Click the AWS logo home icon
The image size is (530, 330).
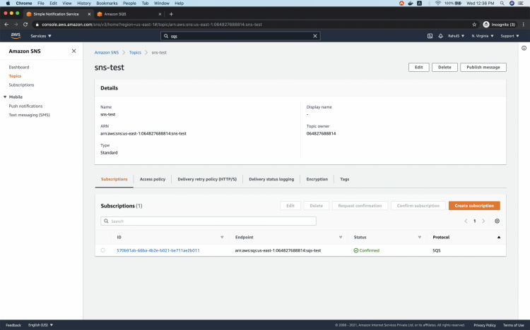point(15,36)
